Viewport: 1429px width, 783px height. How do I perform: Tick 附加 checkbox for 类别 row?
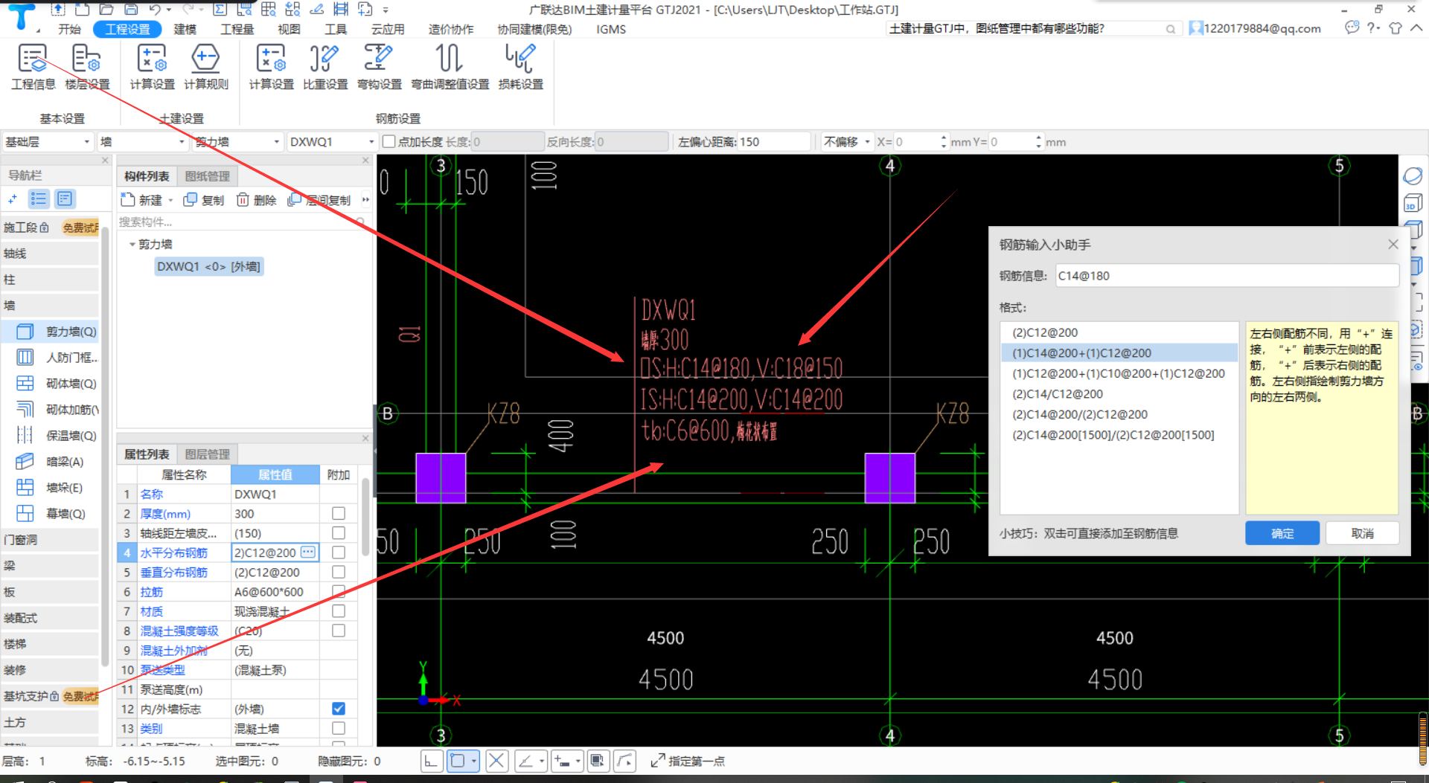point(339,728)
